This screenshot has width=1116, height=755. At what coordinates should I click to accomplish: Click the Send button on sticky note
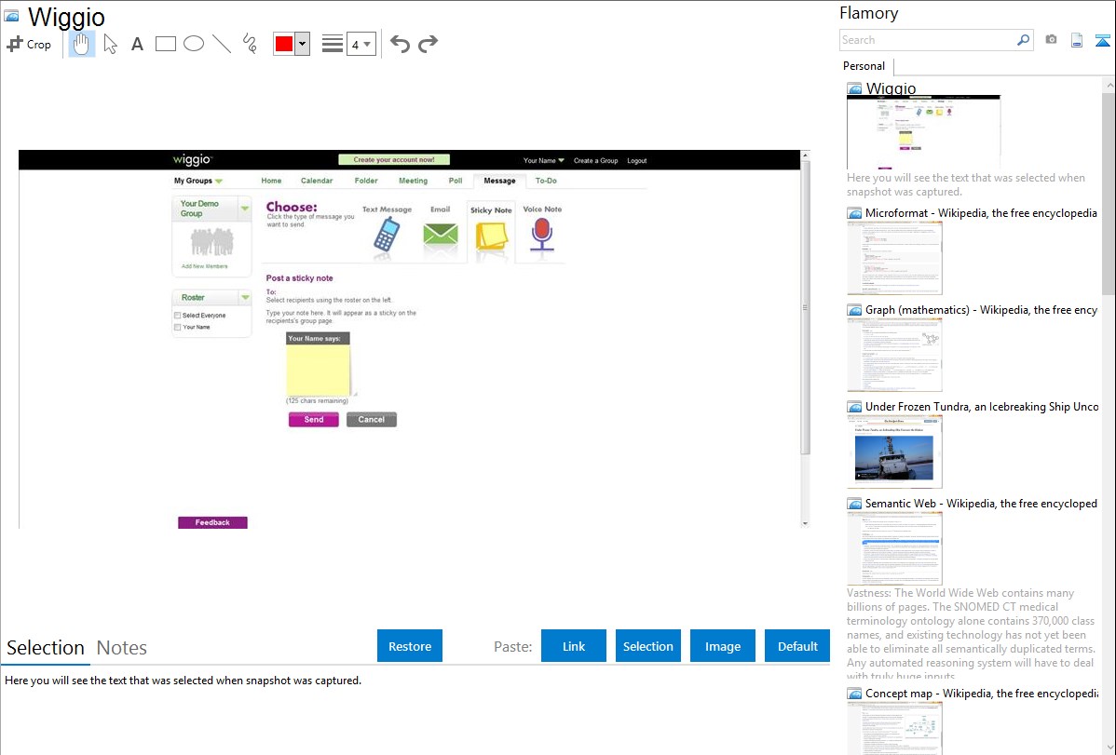coord(314,420)
